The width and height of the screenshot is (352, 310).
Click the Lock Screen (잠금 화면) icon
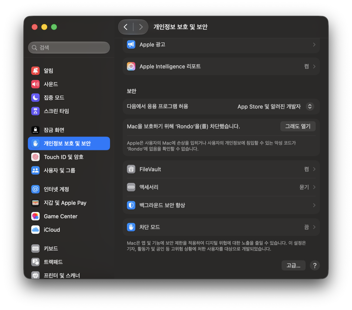35,130
